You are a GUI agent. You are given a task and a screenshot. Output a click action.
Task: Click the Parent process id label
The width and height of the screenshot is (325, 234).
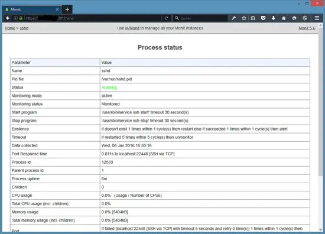click(27, 171)
